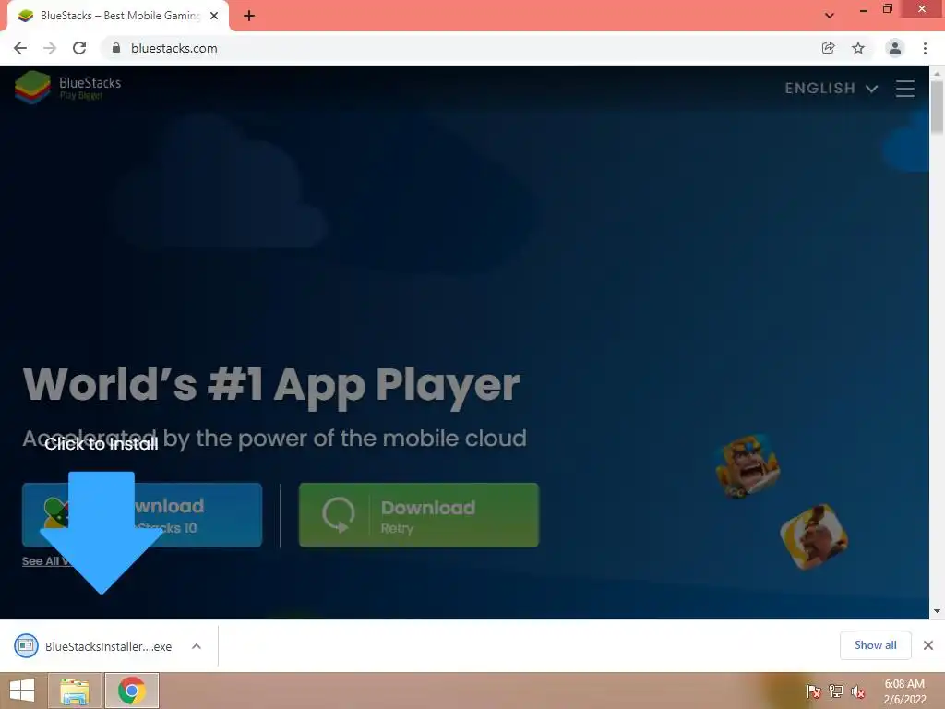Click the BlueStacks logo
This screenshot has width=945, height=709.
point(67,88)
